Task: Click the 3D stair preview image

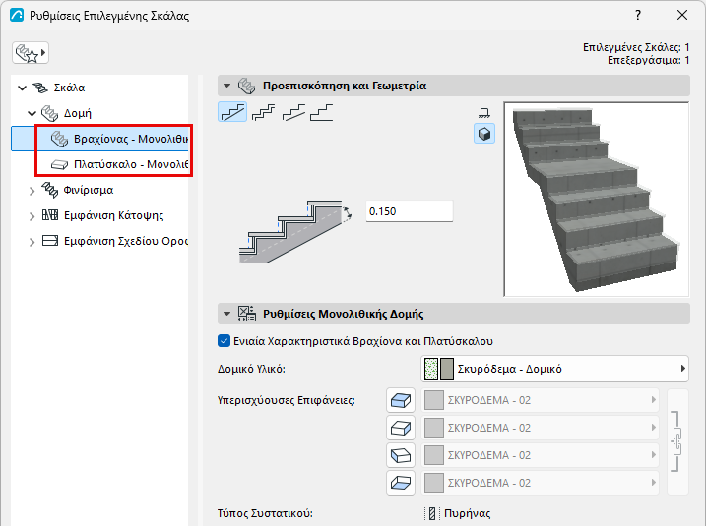Action: click(597, 200)
